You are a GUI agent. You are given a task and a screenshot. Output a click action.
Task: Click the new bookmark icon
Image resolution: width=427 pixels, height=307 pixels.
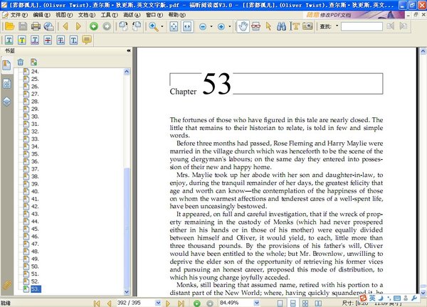pos(33,62)
